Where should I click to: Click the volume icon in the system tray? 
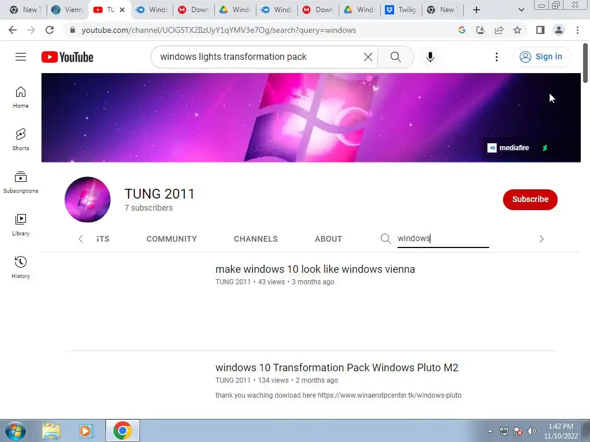(532, 430)
